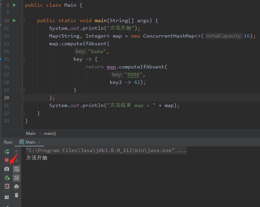
Task: Click the Main class name on line 8
Action: click(x=70, y=5)
